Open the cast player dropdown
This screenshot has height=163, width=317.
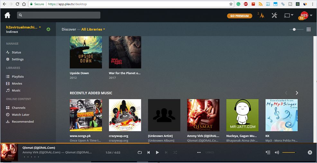pos(289,15)
